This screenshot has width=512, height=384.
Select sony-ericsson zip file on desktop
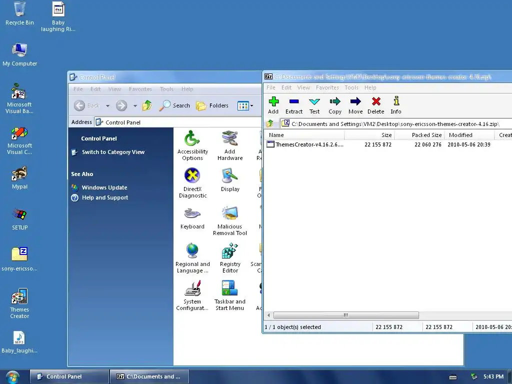pyautogui.click(x=19, y=259)
